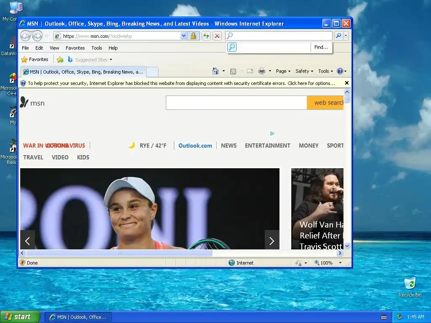Open the TRAVEL section link

point(33,157)
